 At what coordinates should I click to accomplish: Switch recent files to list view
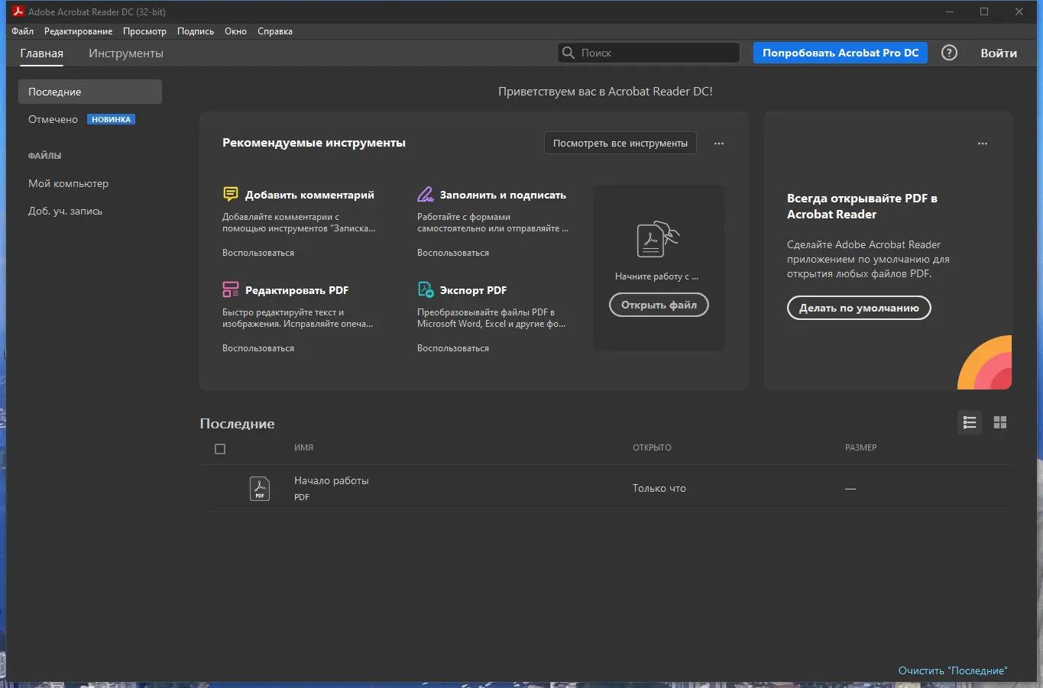coord(969,422)
